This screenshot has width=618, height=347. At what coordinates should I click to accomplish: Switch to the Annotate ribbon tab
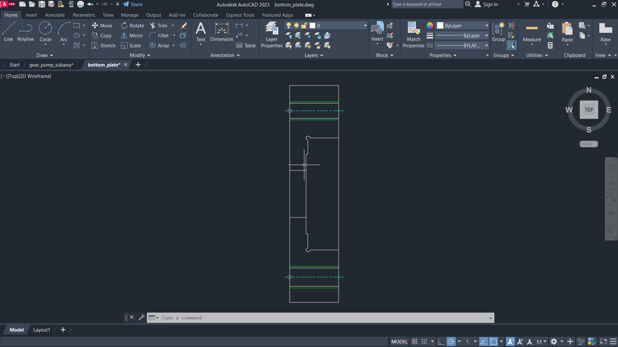(x=55, y=15)
